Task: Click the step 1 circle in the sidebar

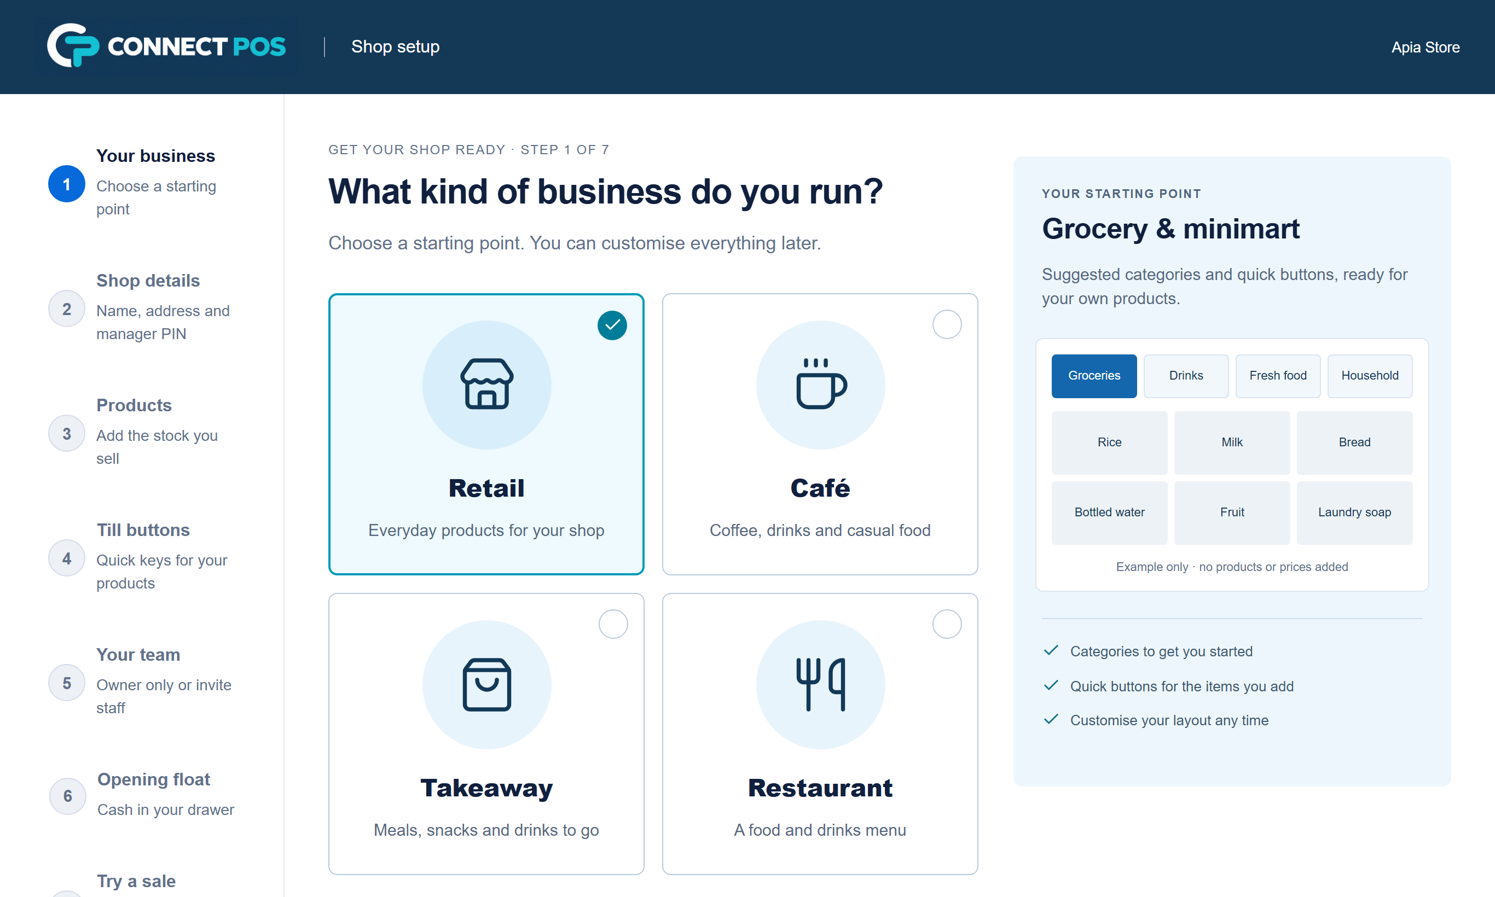Action: click(x=67, y=184)
